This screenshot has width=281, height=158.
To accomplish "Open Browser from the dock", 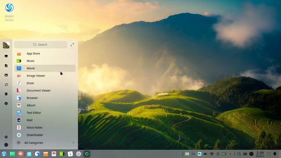I will (37, 154).
